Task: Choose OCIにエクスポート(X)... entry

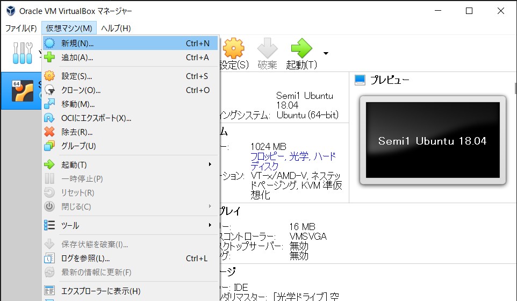Action: click(130, 118)
